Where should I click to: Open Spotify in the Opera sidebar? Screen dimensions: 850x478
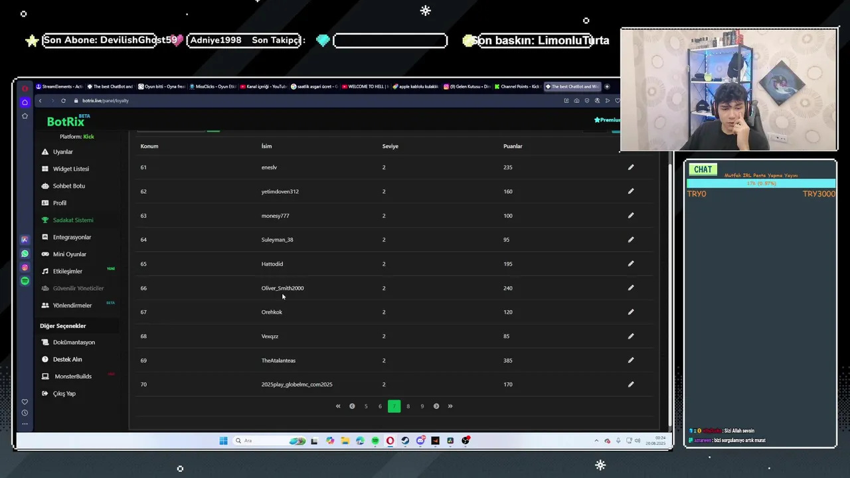point(25,281)
